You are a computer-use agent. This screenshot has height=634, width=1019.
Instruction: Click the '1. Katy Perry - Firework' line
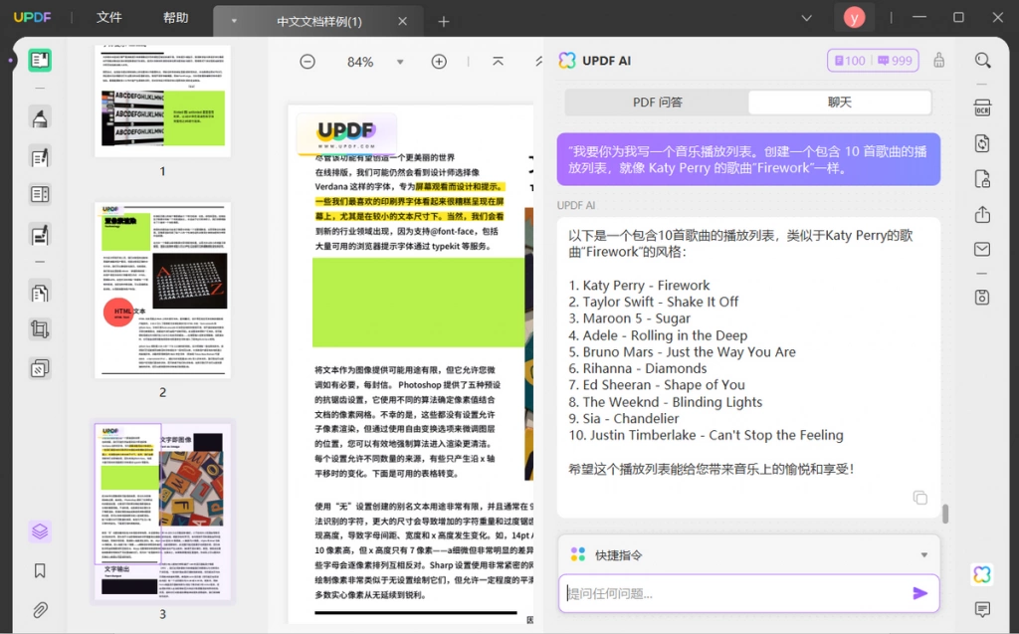(639, 286)
